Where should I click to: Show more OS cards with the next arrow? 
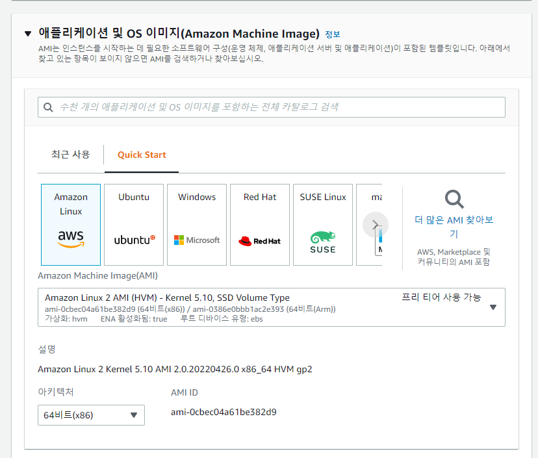376,225
